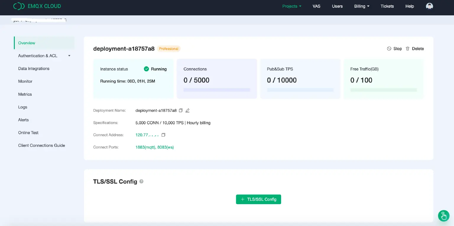Click the user avatar in header
The height and width of the screenshot is (226, 454).
[x=429, y=6]
